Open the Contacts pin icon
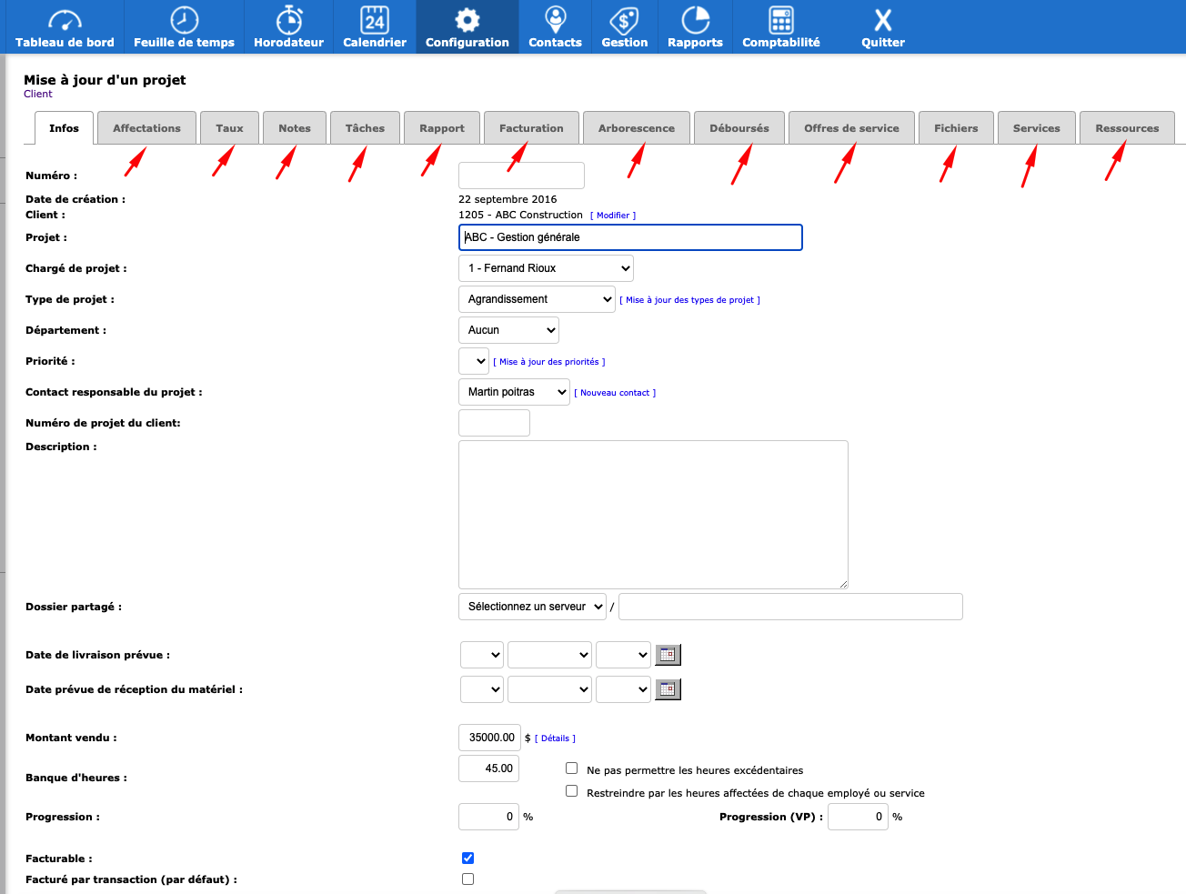 (x=554, y=16)
